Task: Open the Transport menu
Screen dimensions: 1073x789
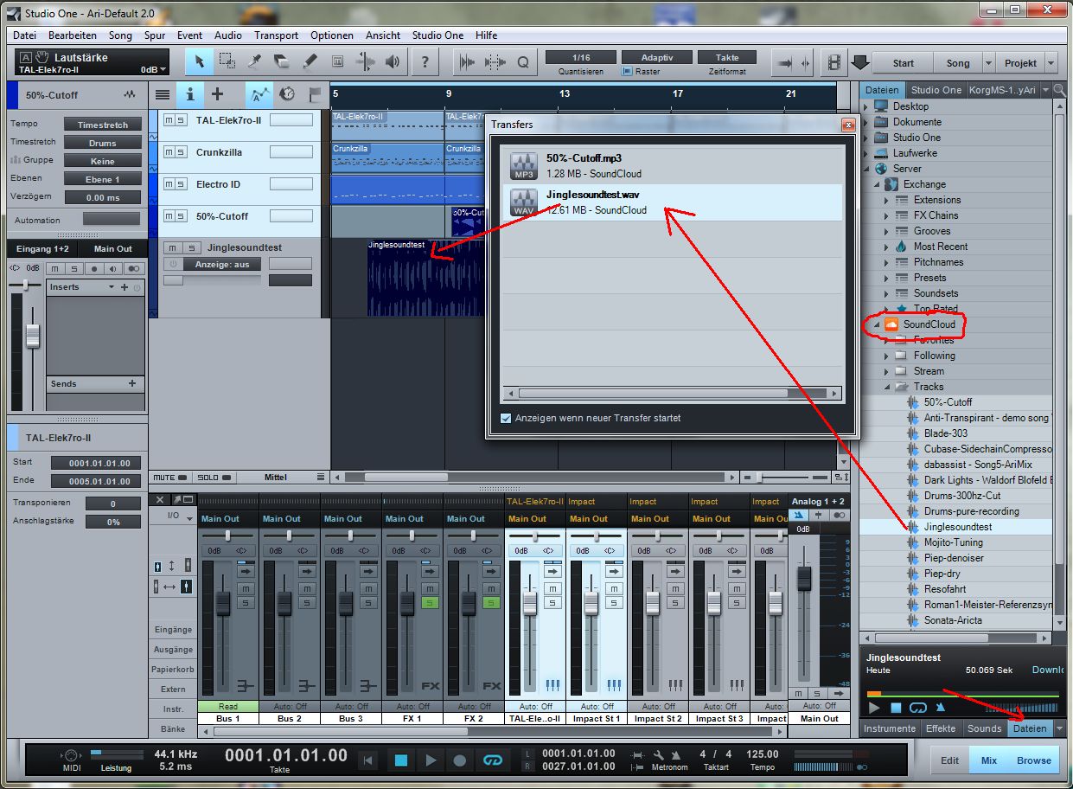Action: [x=276, y=35]
